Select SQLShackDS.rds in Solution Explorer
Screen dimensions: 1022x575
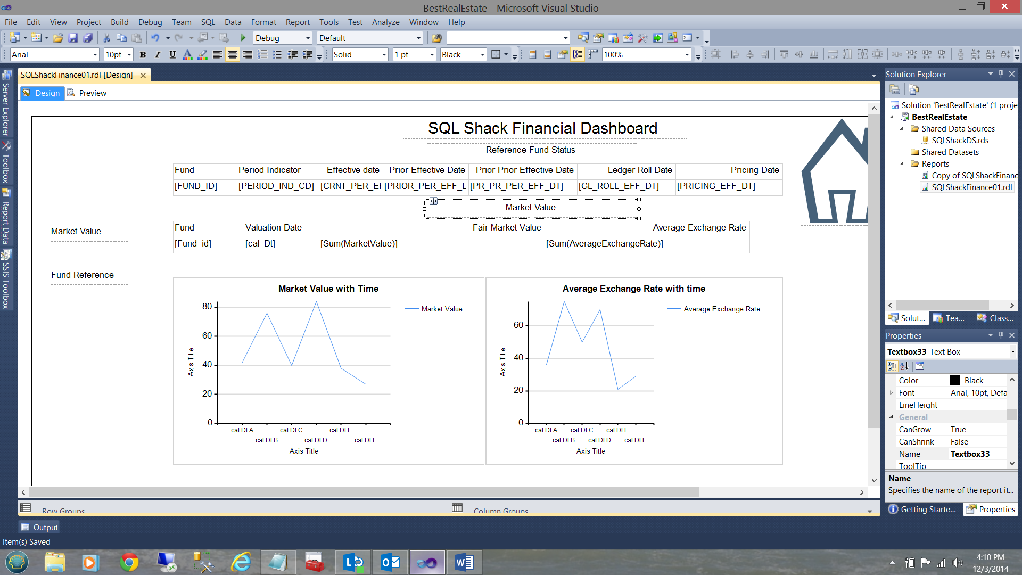[960, 141]
